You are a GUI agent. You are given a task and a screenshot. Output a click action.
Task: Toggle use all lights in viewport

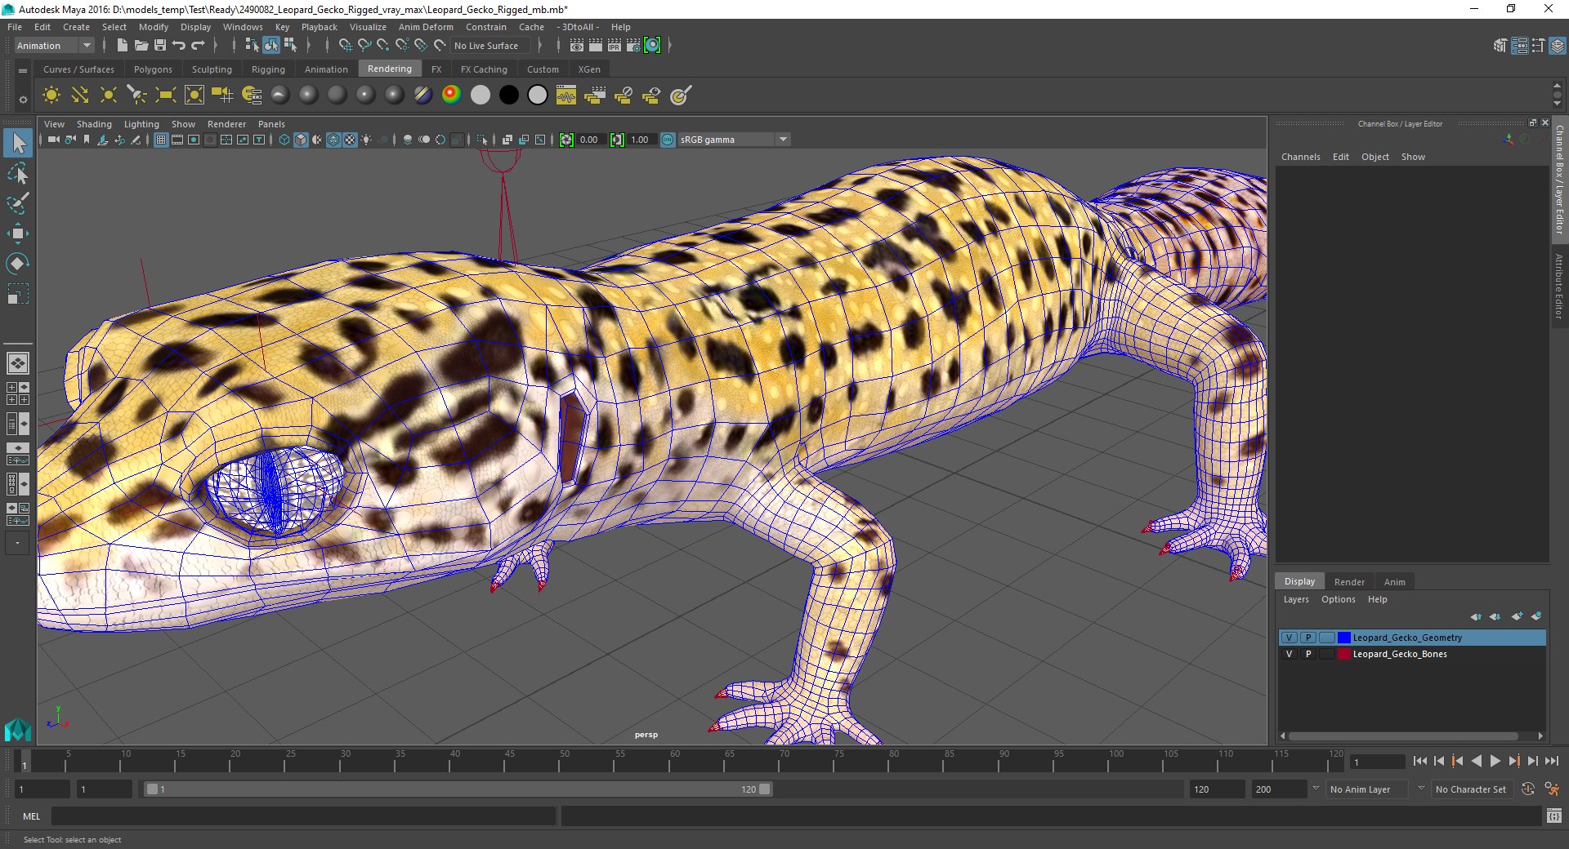click(x=366, y=140)
